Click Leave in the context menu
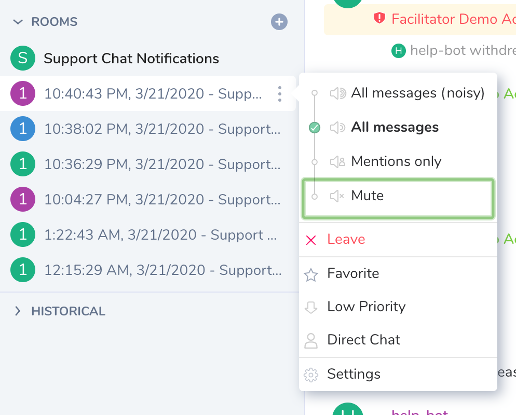The image size is (516, 415). click(346, 240)
